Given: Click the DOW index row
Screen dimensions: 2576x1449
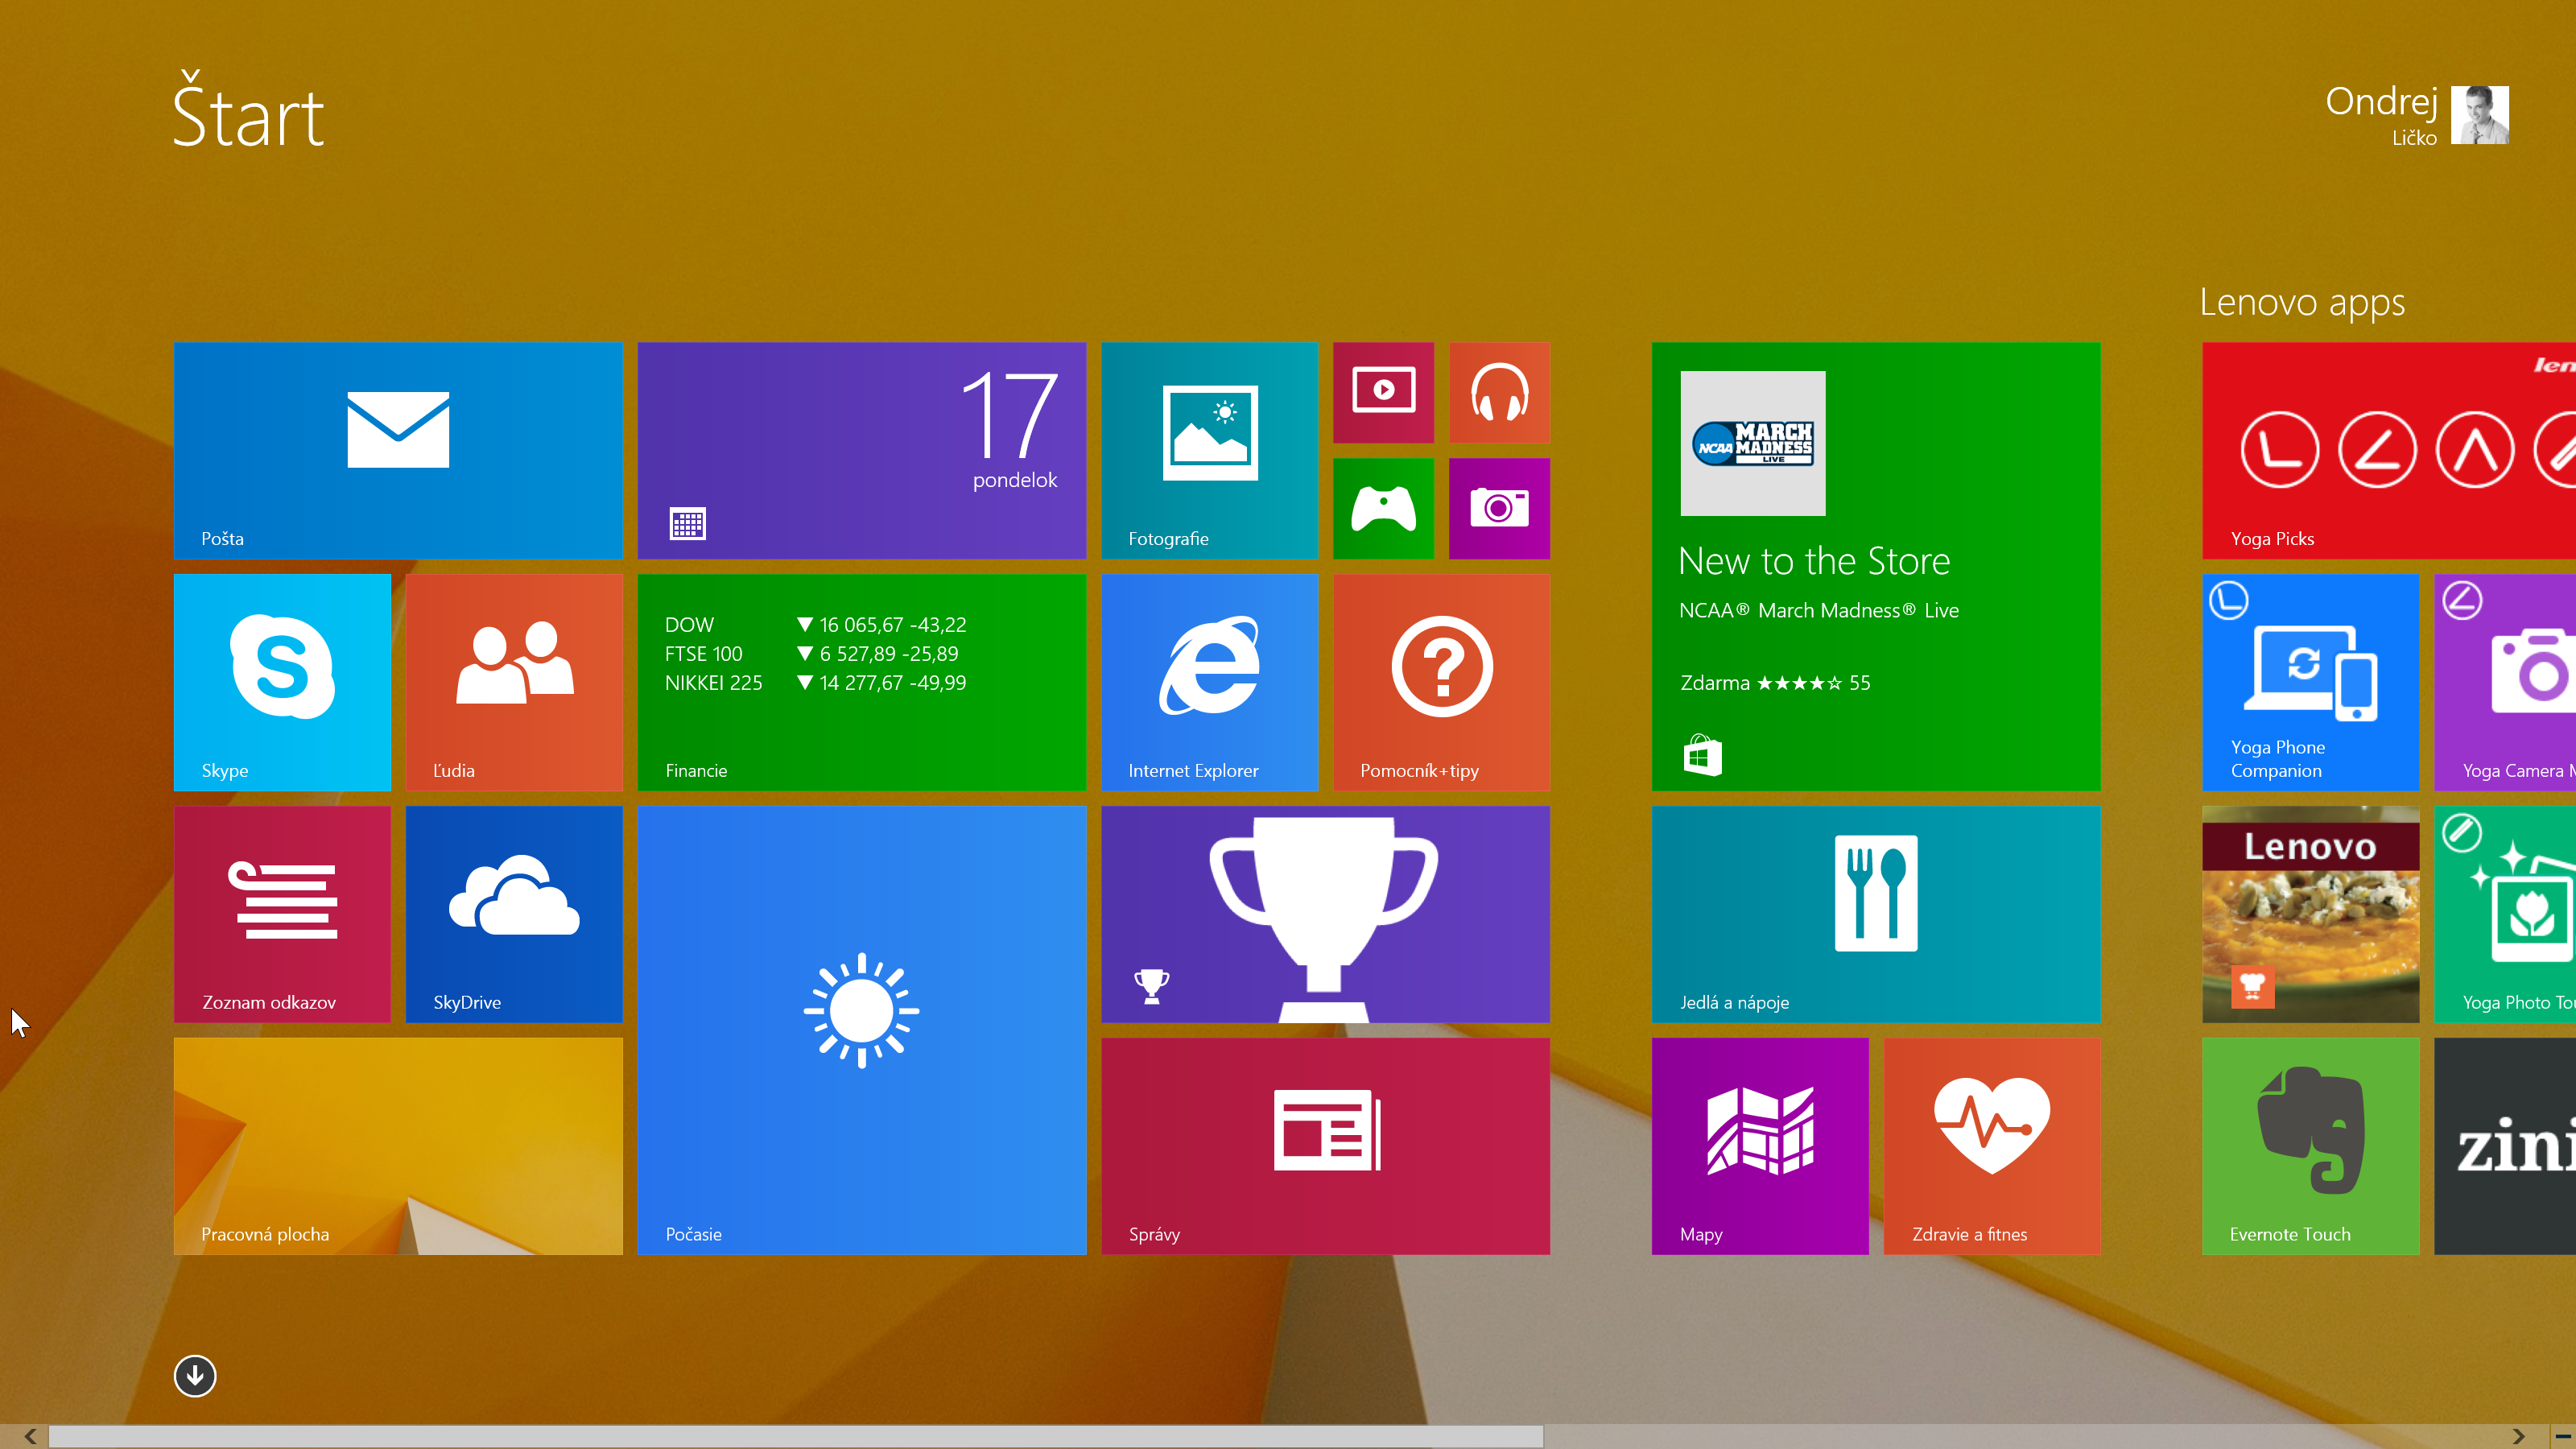Looking at the screenshot, I should pos(816,625).
